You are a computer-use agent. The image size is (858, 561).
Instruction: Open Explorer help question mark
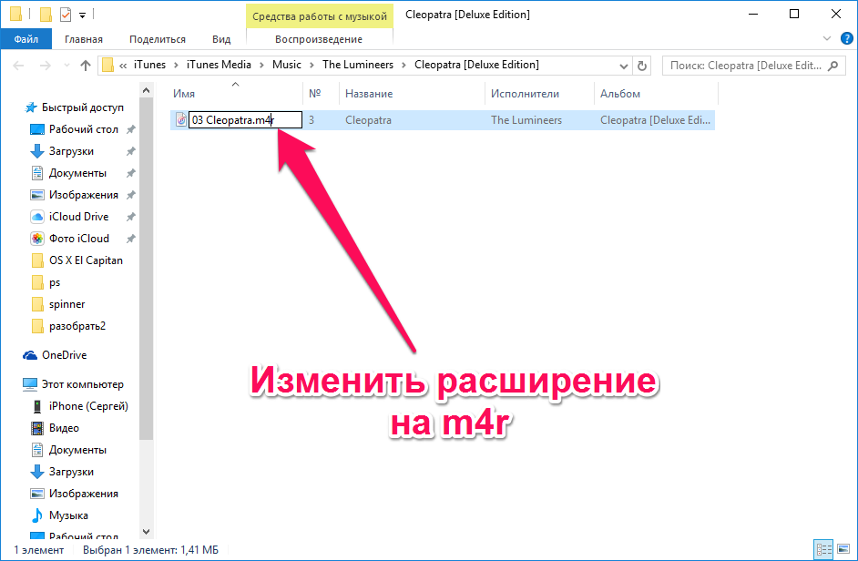click(846, 38)
